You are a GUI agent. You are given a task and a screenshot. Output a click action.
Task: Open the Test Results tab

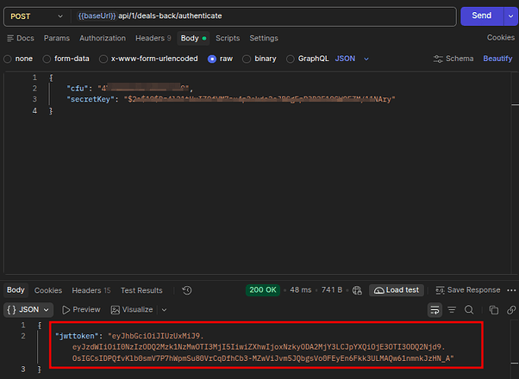pyautogui.click(x=141, y=290)
